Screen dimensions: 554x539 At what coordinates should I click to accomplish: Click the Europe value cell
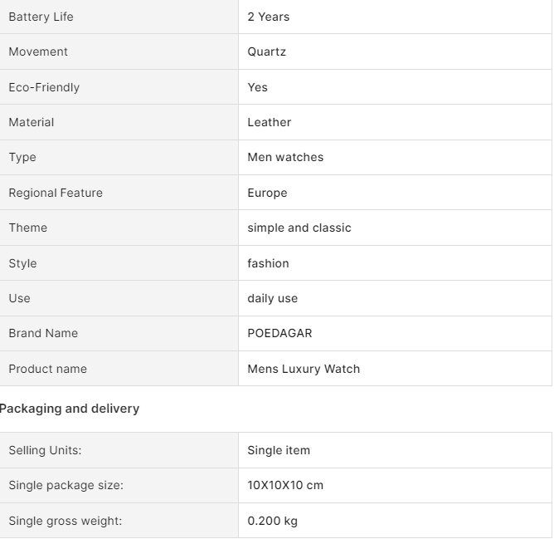point(395,193)
